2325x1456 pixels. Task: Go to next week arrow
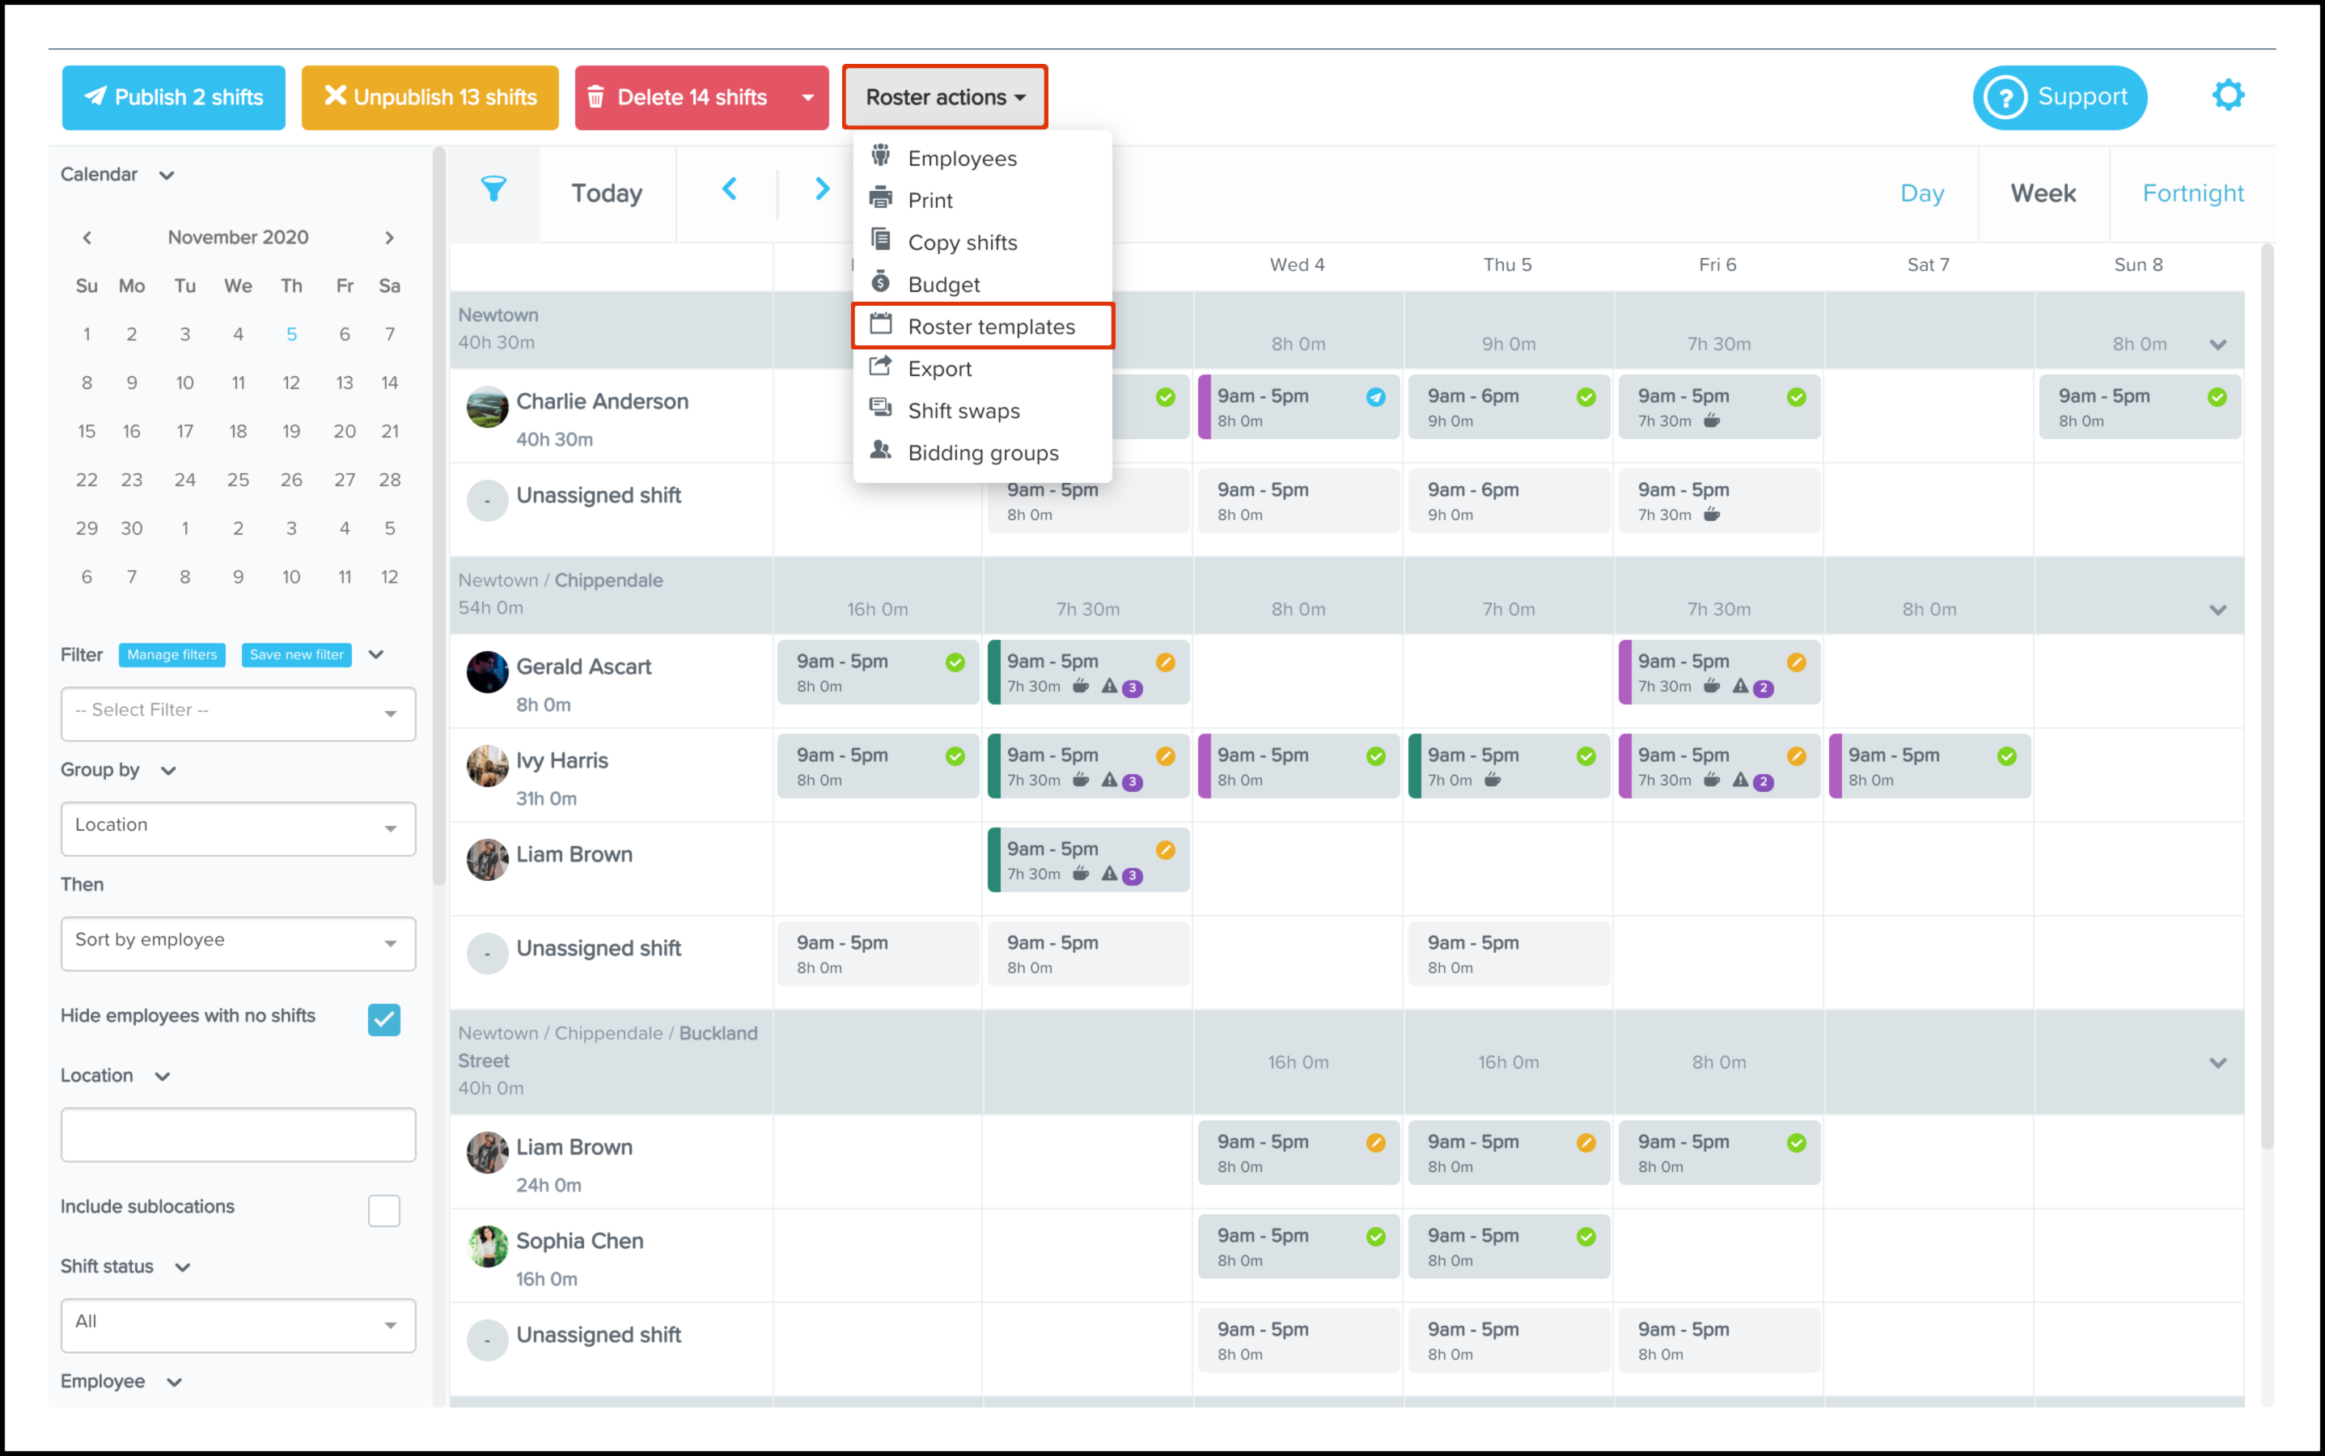coord(822,190)
